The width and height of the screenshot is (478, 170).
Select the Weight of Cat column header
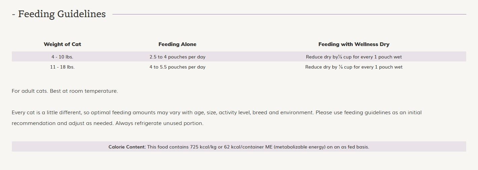(62, 44)
